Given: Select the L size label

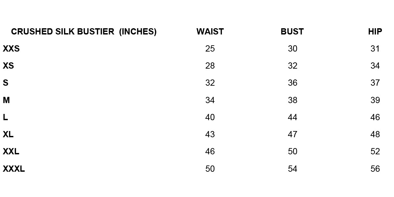Looking at the screenshot, I should 5,117.
